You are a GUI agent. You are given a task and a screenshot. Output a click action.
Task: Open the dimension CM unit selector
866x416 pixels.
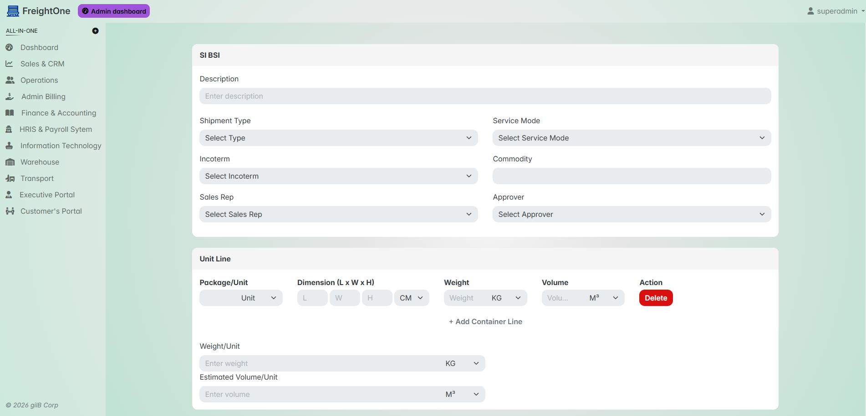411,298
